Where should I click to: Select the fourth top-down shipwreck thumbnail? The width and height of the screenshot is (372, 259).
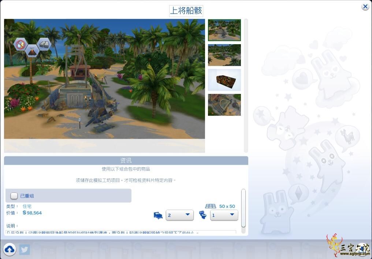click(224, 105)
